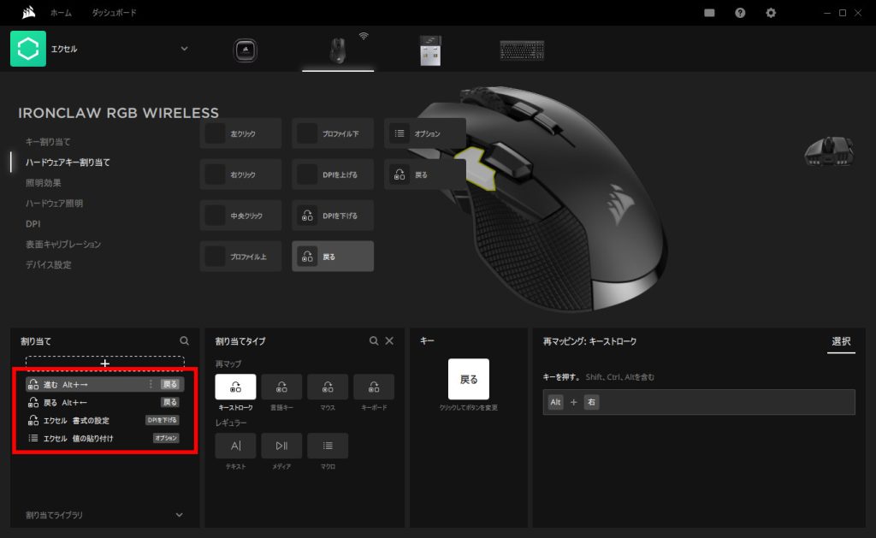Search assignments with the 割り当て search icon
Image resolution: width=876 pixels, height=538 pixels.
click(185, 340)
